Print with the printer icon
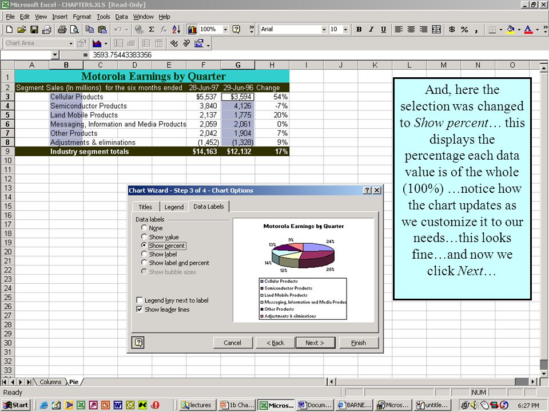The width and height of the screenshot is (549, 412). click(x=62, y=29)
